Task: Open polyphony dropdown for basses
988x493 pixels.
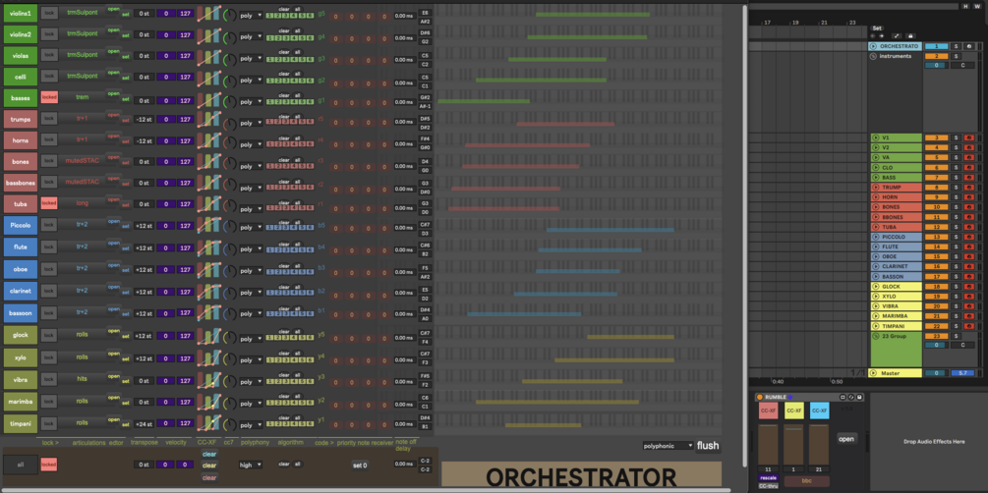Action: point(251,101)
